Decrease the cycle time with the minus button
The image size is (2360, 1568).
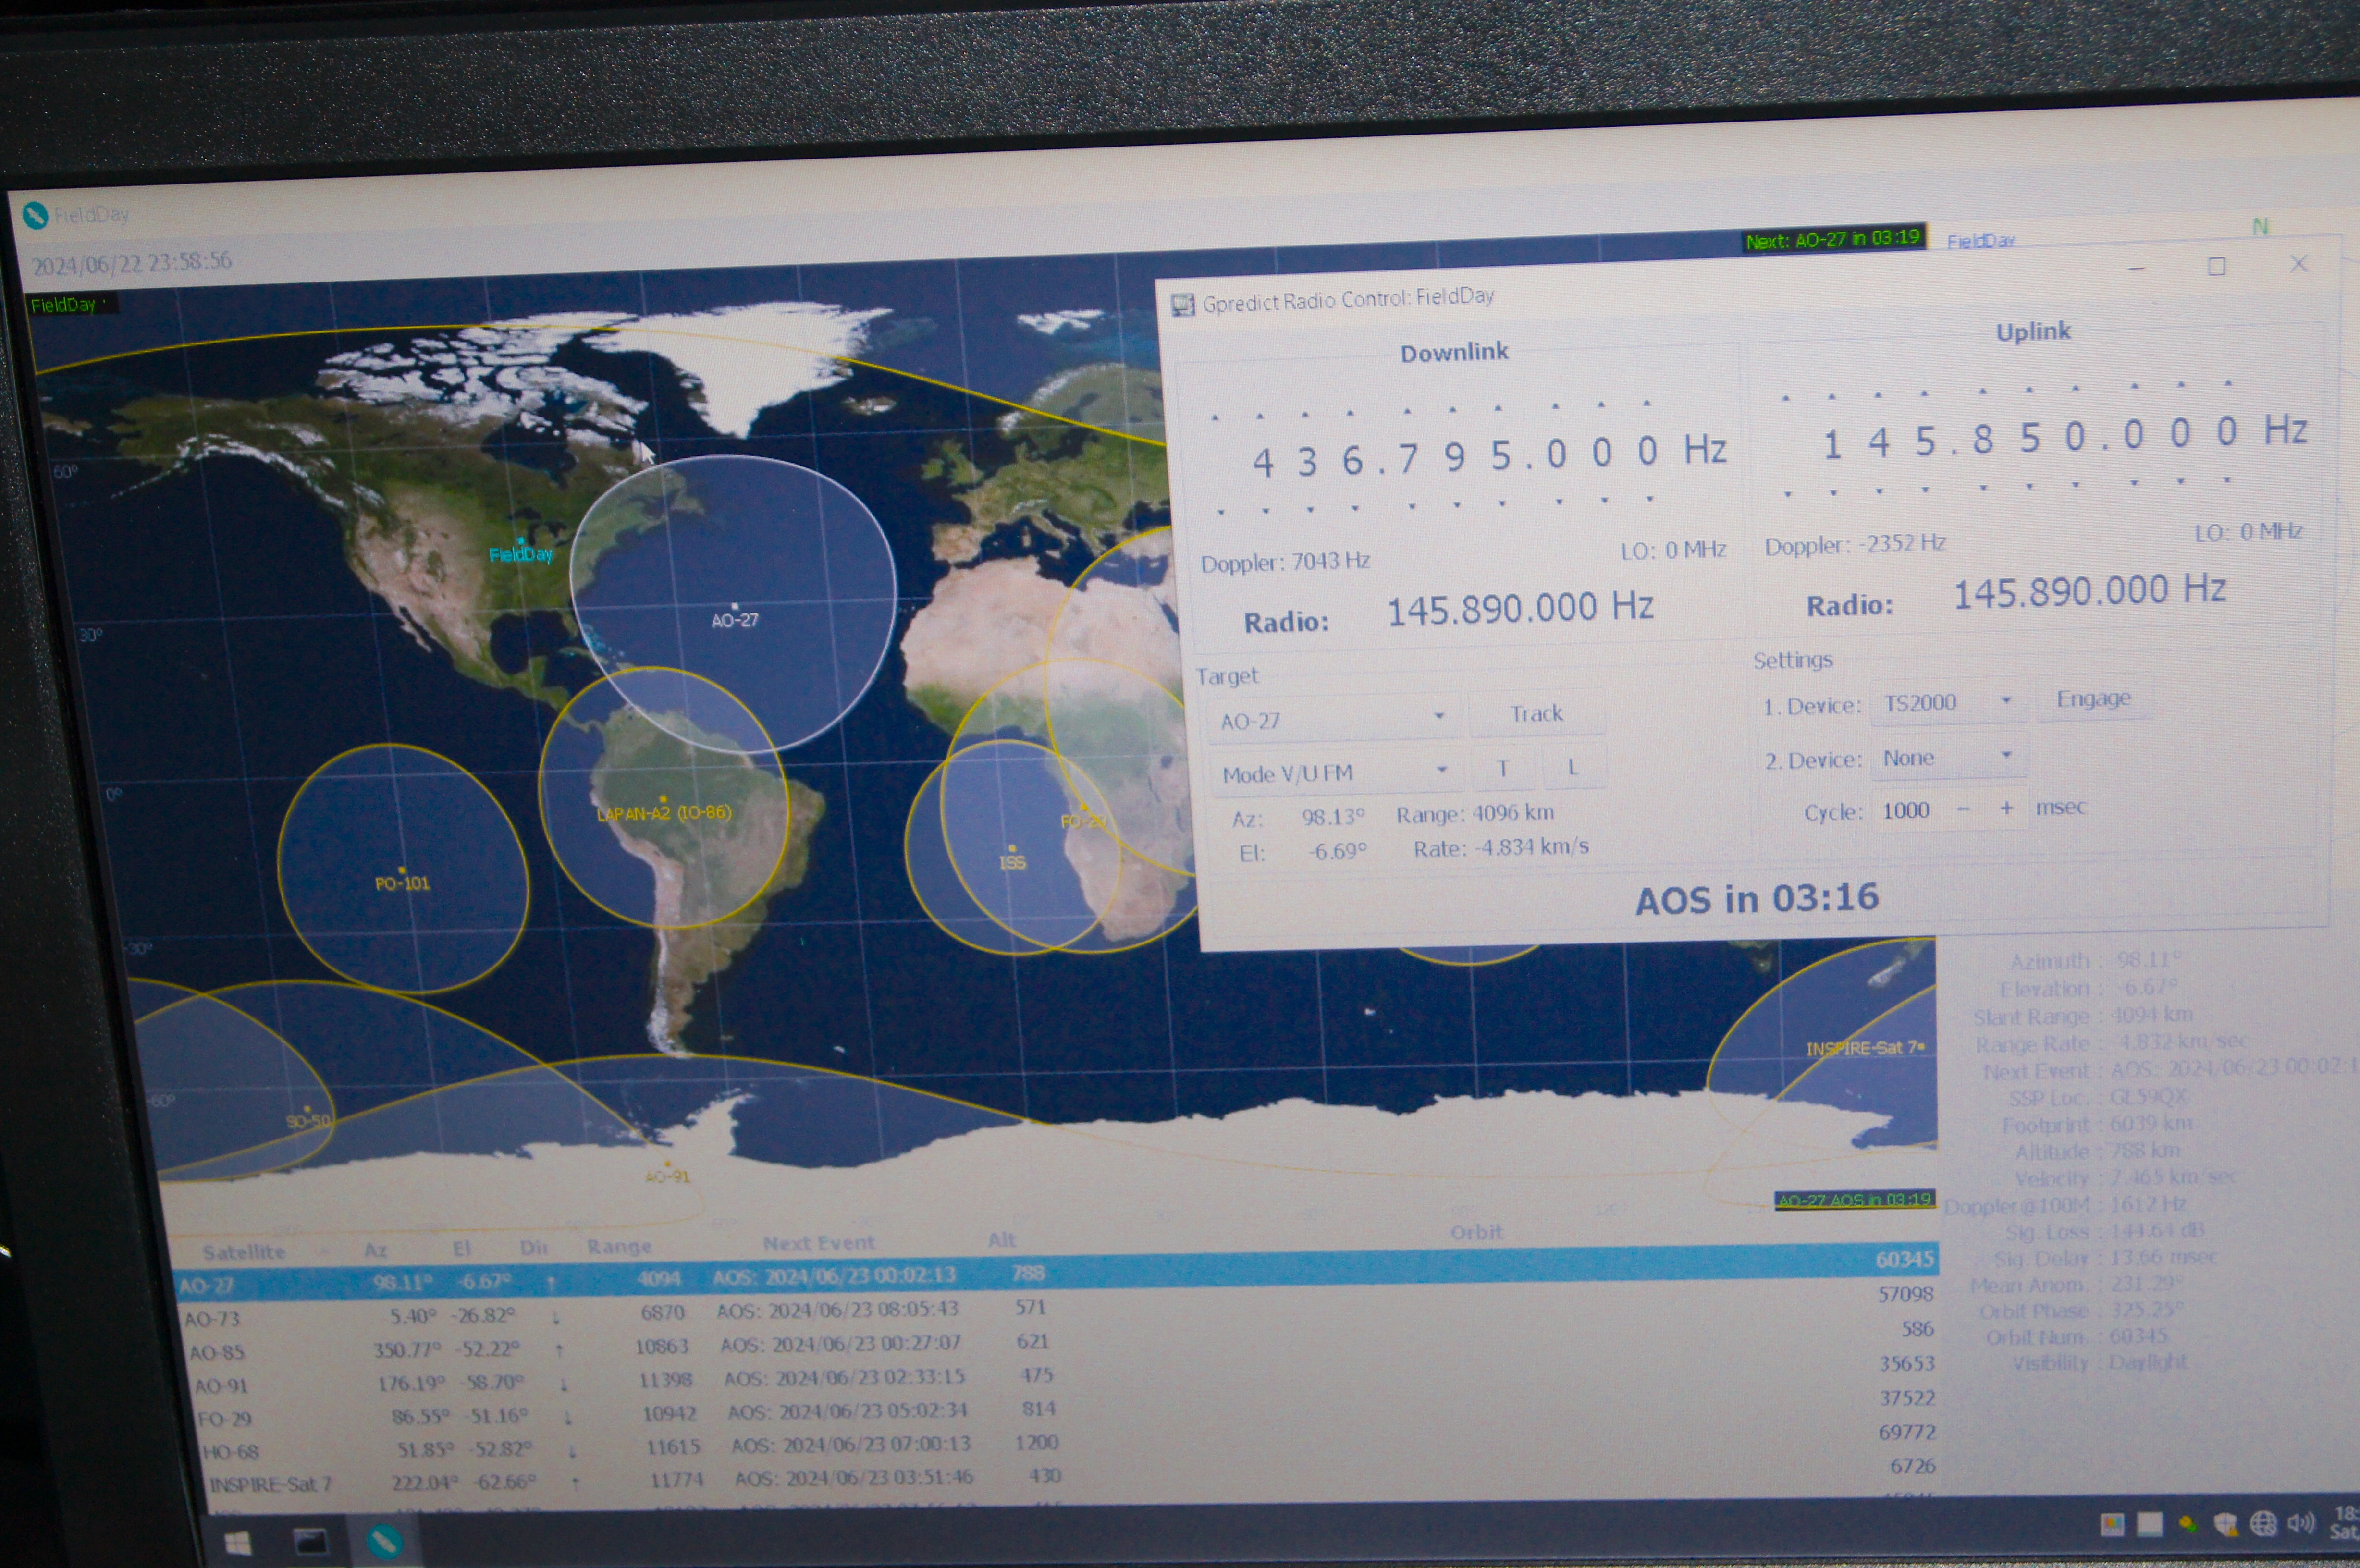[1963, 809]
